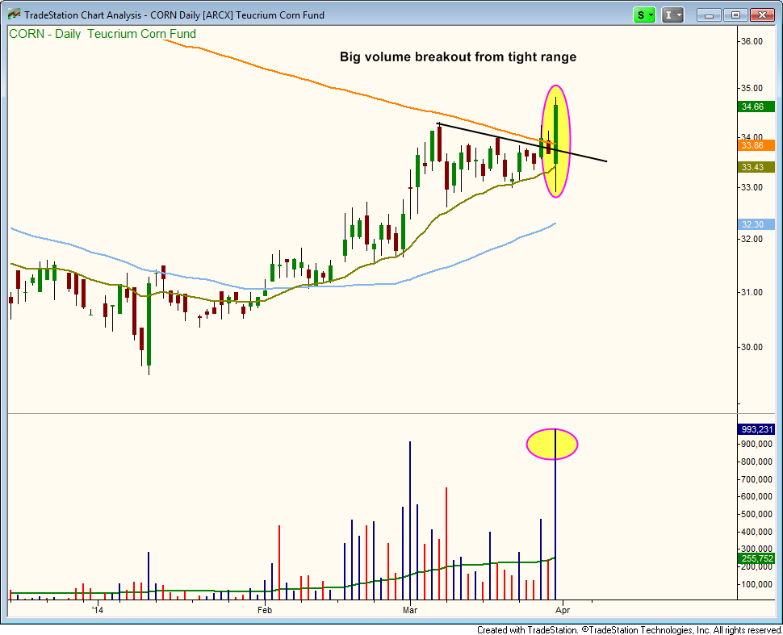Click the green S status indicator button
783x635 pixels.
tap(640, 15)
